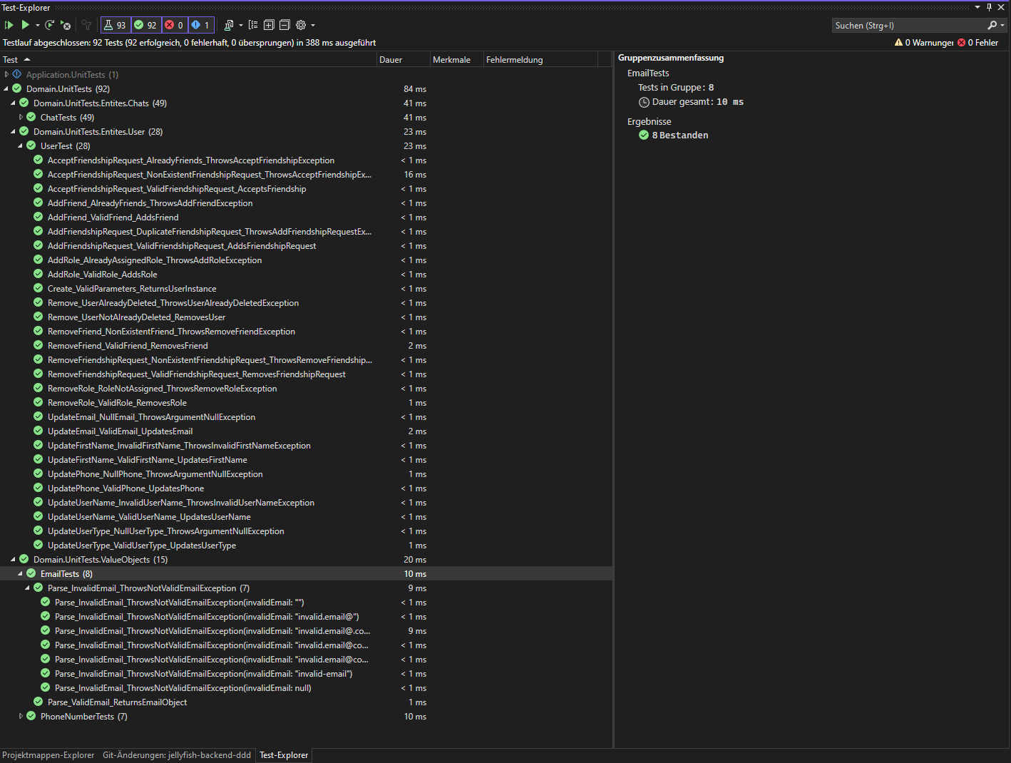1011x763 pixels.
Task: Select AddFriend_ValidFriend_AddsFriend test
Action: pyautogui.click(x=113, y=217)
